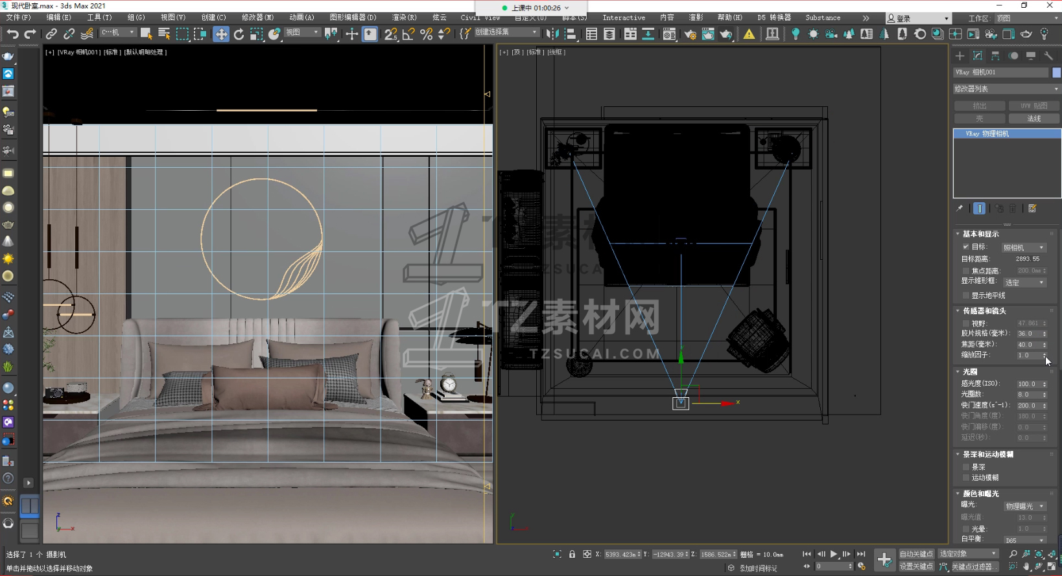Select the Select and Move tool

[x=221, y=34]
